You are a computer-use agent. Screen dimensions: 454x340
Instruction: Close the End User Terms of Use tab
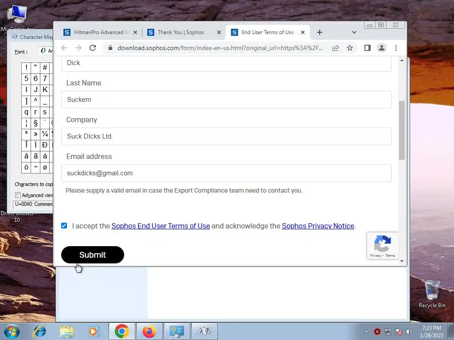click(x=303, y=32)
